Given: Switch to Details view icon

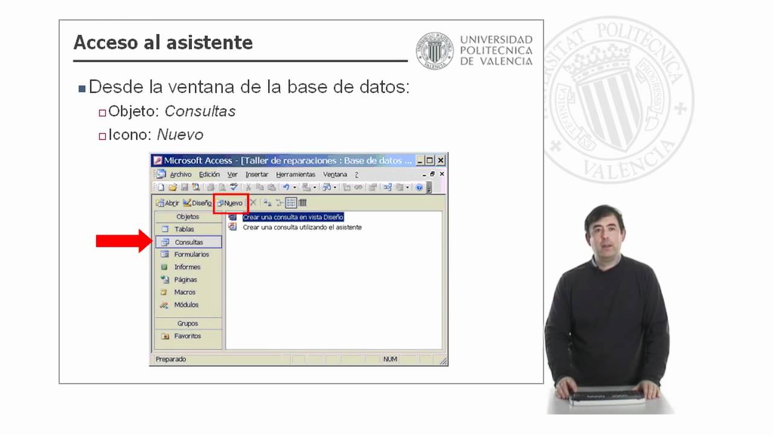Looking at the screenshot, I should click(x=303, y=203).
